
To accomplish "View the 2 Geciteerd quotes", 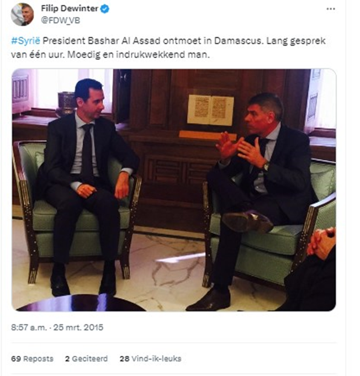I will [x=86, y=359].
